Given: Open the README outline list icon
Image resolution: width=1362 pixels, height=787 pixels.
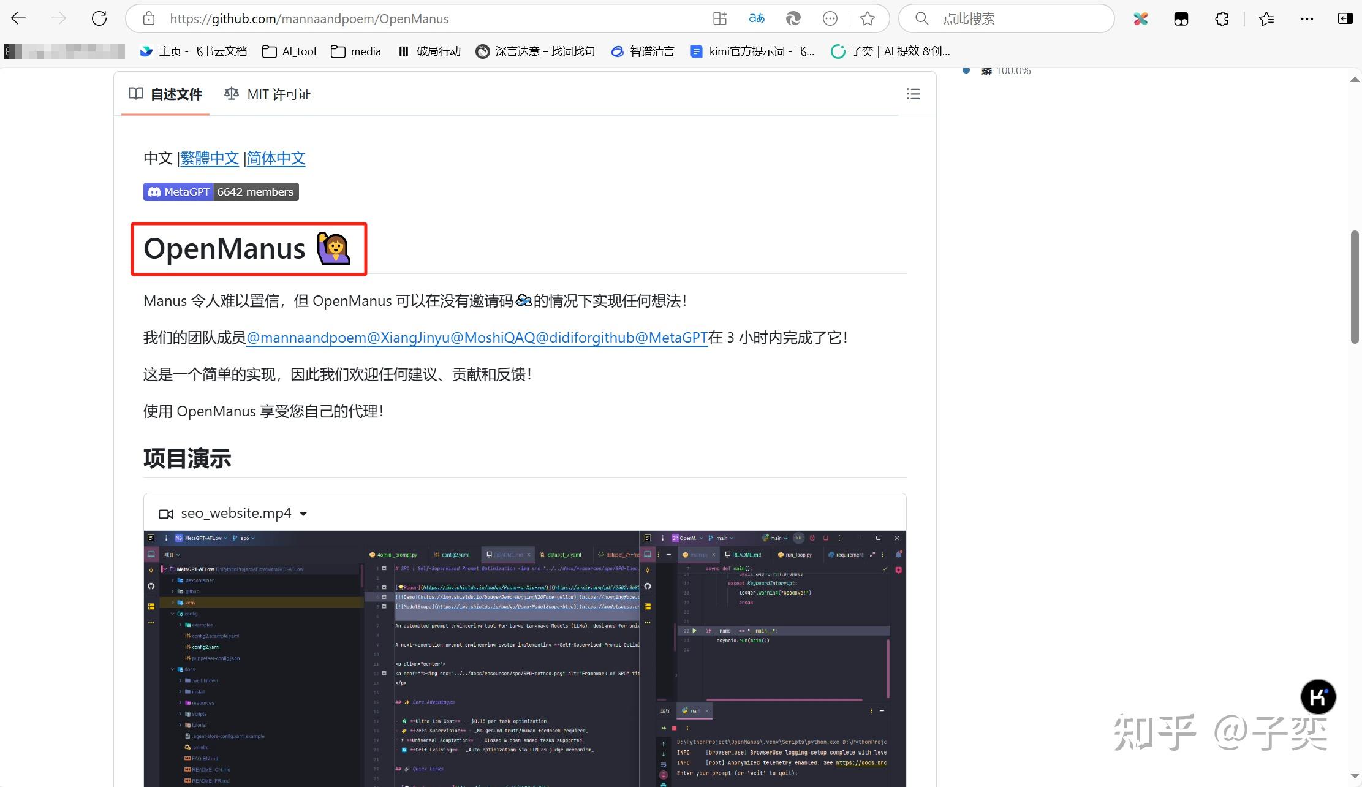Looking at the screenshot, I should tap(912, 94).
